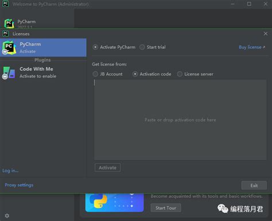
Task: Click the Licenses dialog title icon
Action: [x=6, y=34]
